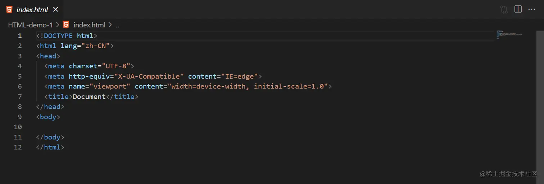Click the DOCTYPE keyword on line 1
Viewport: 544px width, 184px height.
pos(58,36)
